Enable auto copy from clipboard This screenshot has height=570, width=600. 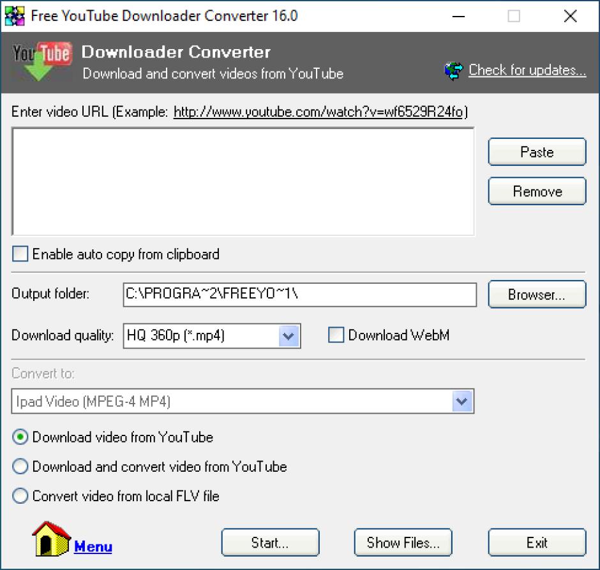tap(20, 254)
